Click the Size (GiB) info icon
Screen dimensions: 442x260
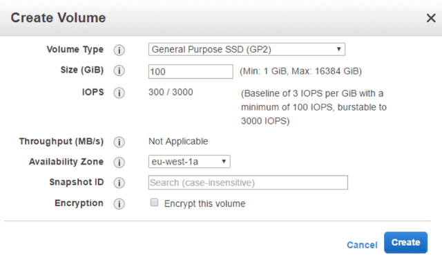(119, 71)
